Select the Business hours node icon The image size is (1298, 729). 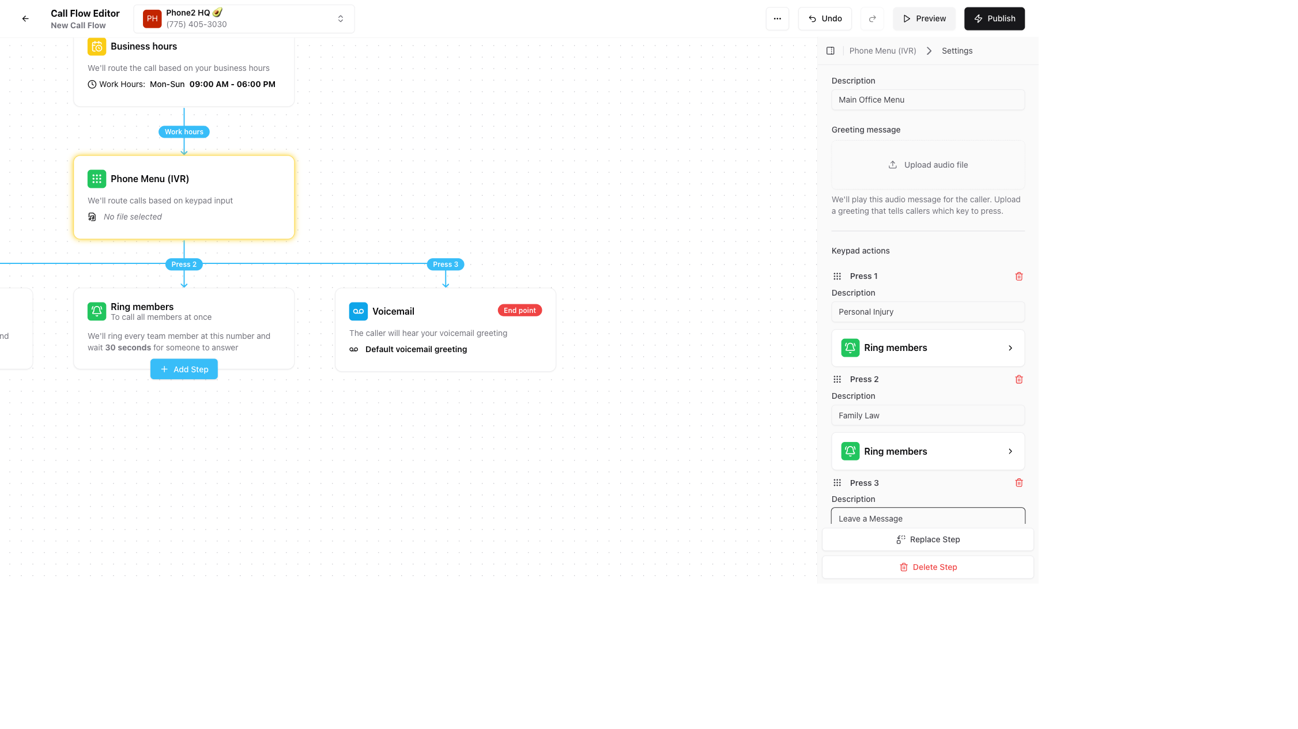pos(97,46)
